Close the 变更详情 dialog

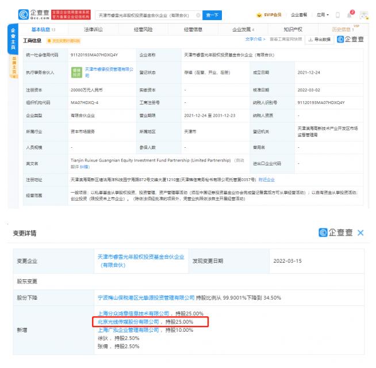[x=360, y=232]
